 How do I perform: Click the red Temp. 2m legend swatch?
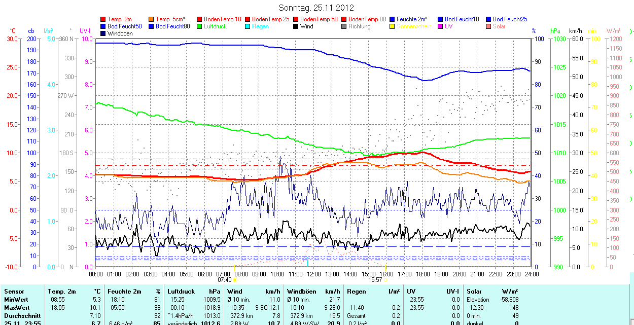click(103, 19)
